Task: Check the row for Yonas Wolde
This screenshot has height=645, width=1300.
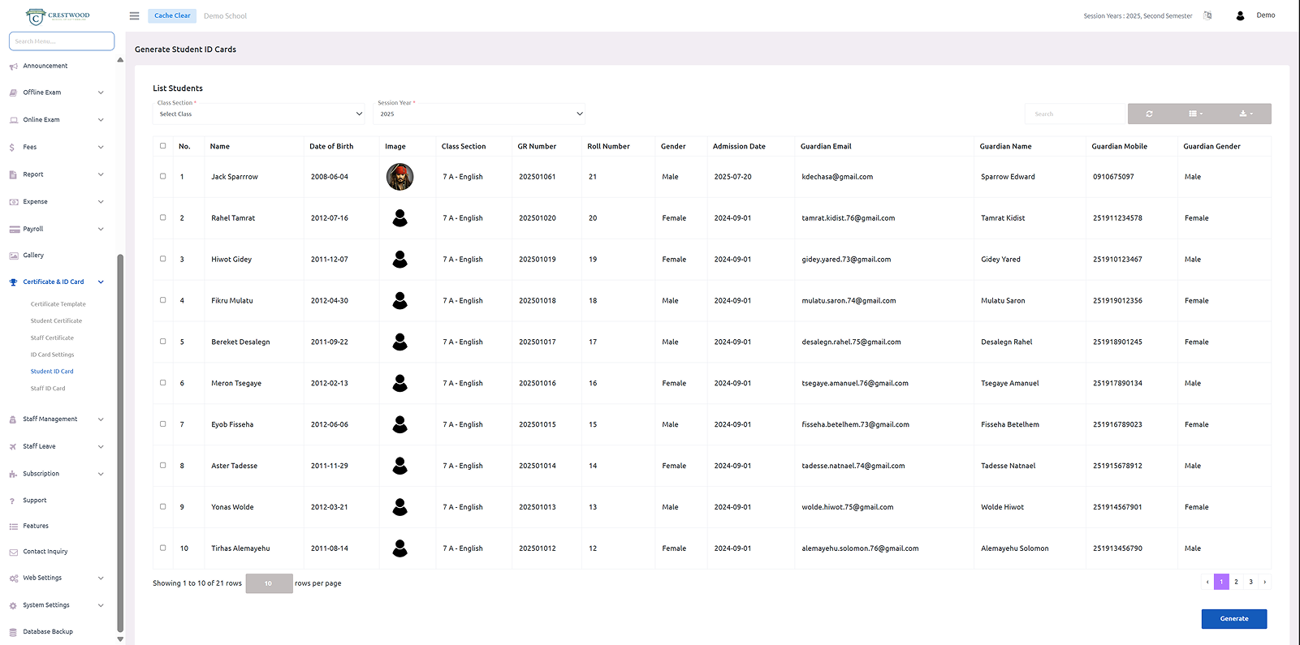Action: tap(163, 506)
